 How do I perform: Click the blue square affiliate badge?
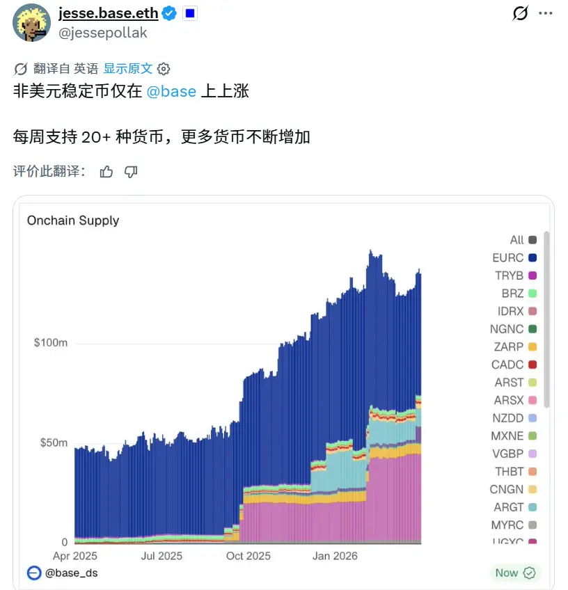pyautogui.click(x=190, y=13)
